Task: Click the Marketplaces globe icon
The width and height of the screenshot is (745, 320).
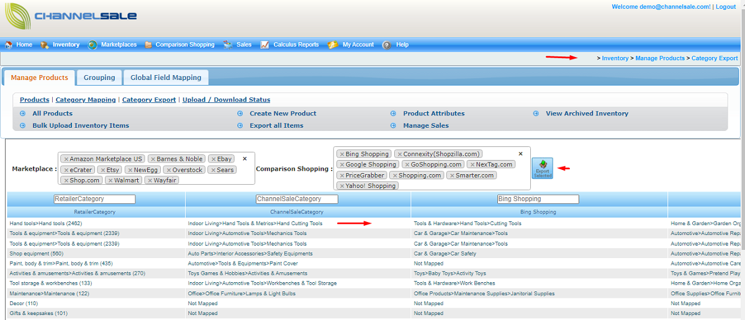Action: point(93,45)
